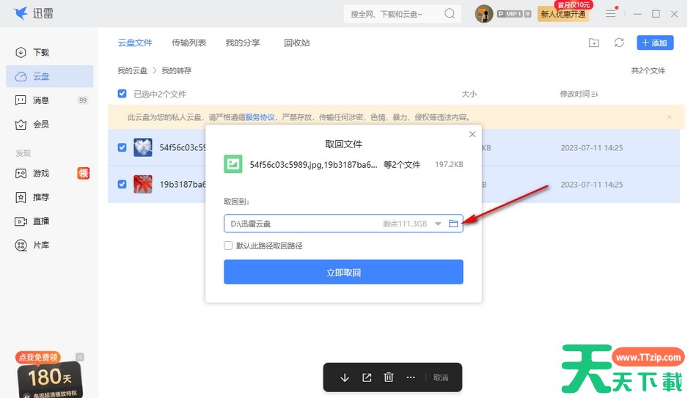Switch to the 传输列表 tab
Viewport: 688px width, 398px height.
coord(189,43)
